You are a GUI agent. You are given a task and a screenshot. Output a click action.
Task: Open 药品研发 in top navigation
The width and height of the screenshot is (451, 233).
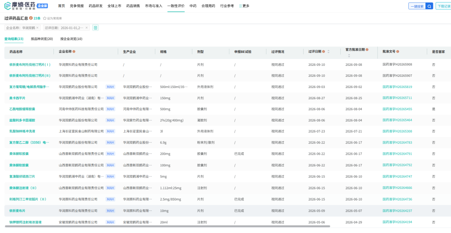point(96,6)
